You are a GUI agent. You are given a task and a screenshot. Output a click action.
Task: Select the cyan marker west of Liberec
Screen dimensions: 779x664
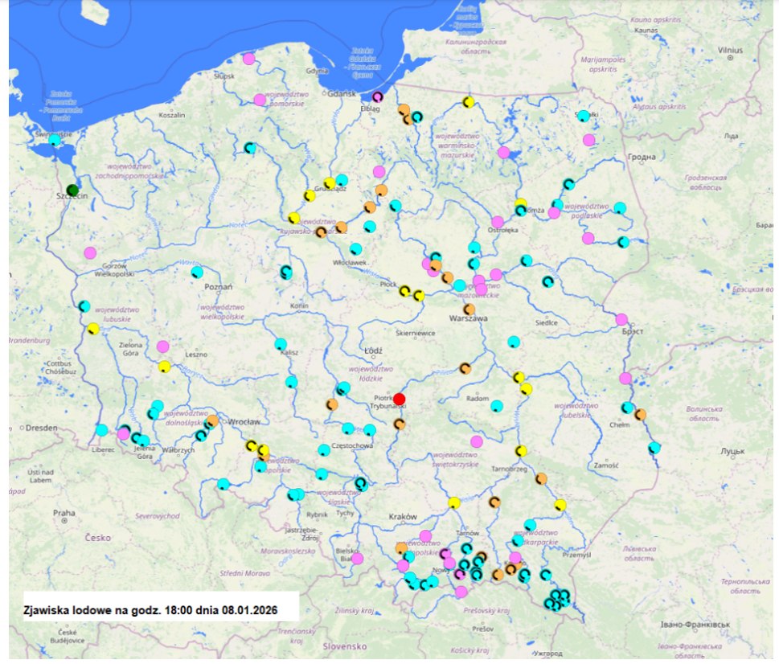pos(101,429)
